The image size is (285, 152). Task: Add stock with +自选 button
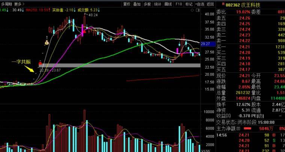click(x=200, y=4)
